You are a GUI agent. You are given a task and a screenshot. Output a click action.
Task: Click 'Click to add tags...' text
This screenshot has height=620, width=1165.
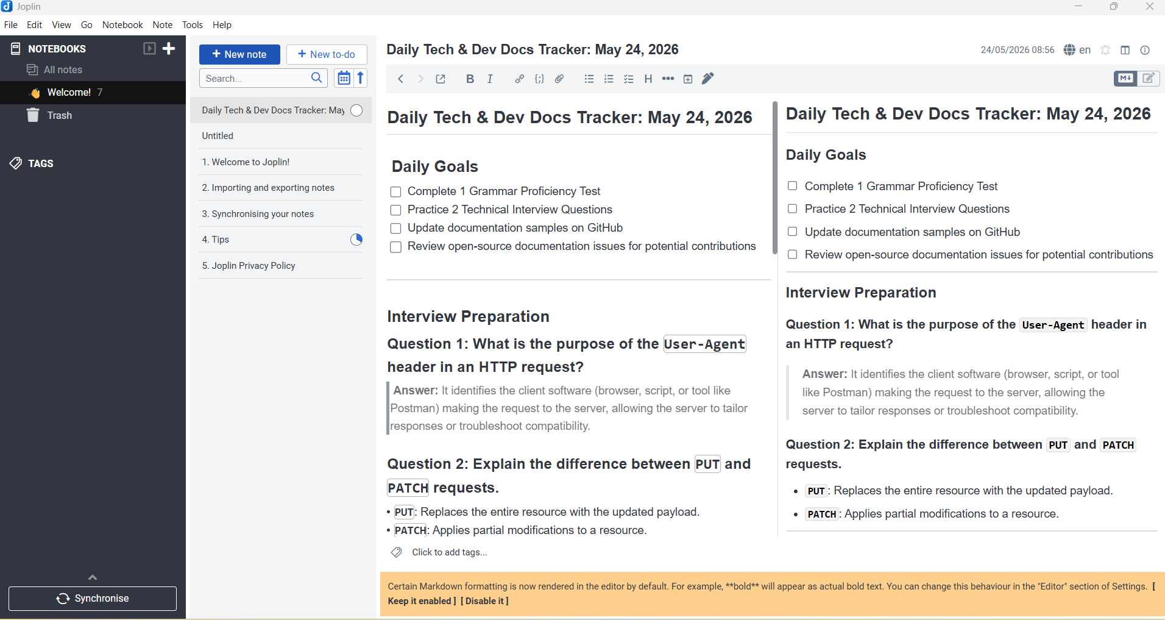coord(450,552)
